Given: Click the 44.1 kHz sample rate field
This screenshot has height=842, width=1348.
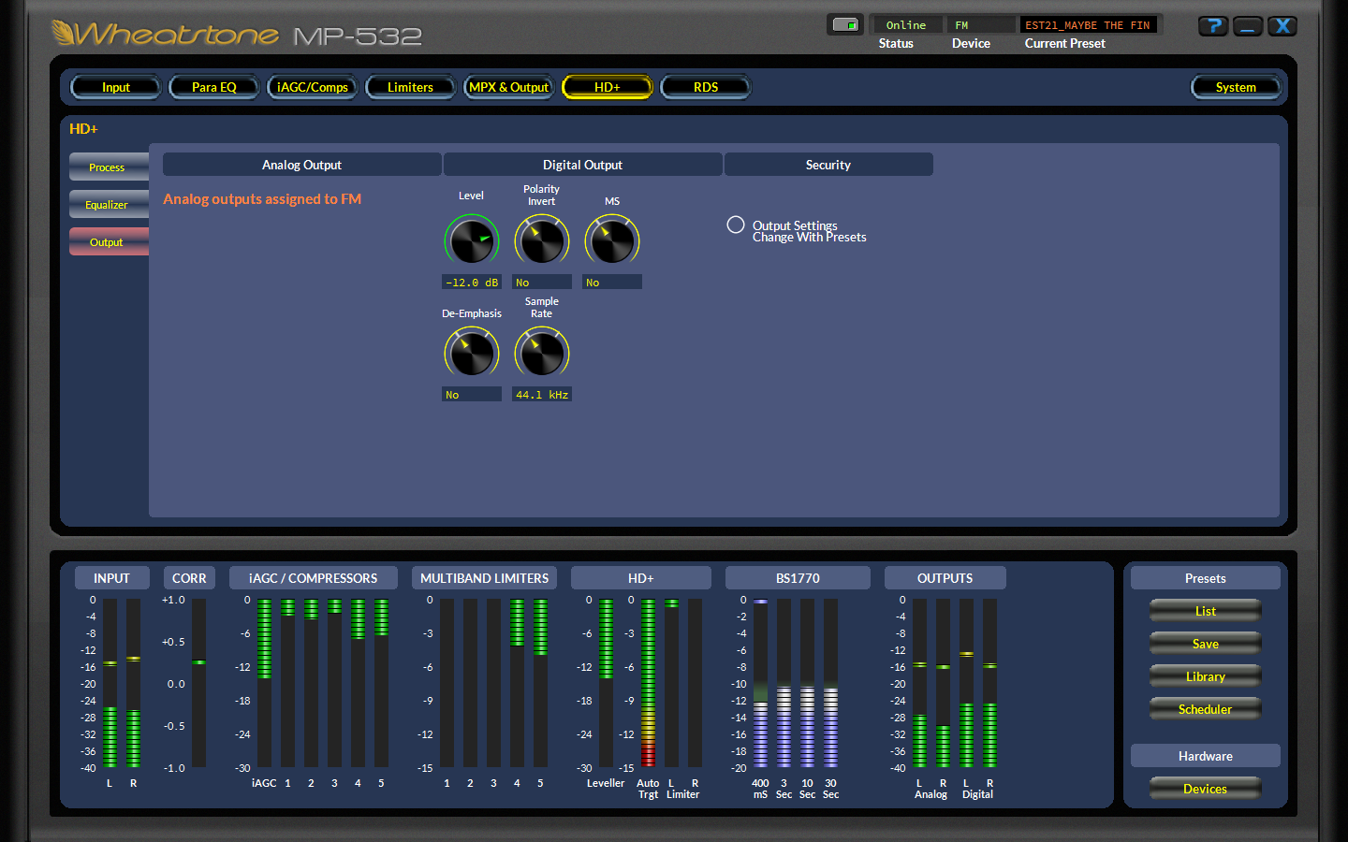Looking at the screenshot, I should 542,394.
